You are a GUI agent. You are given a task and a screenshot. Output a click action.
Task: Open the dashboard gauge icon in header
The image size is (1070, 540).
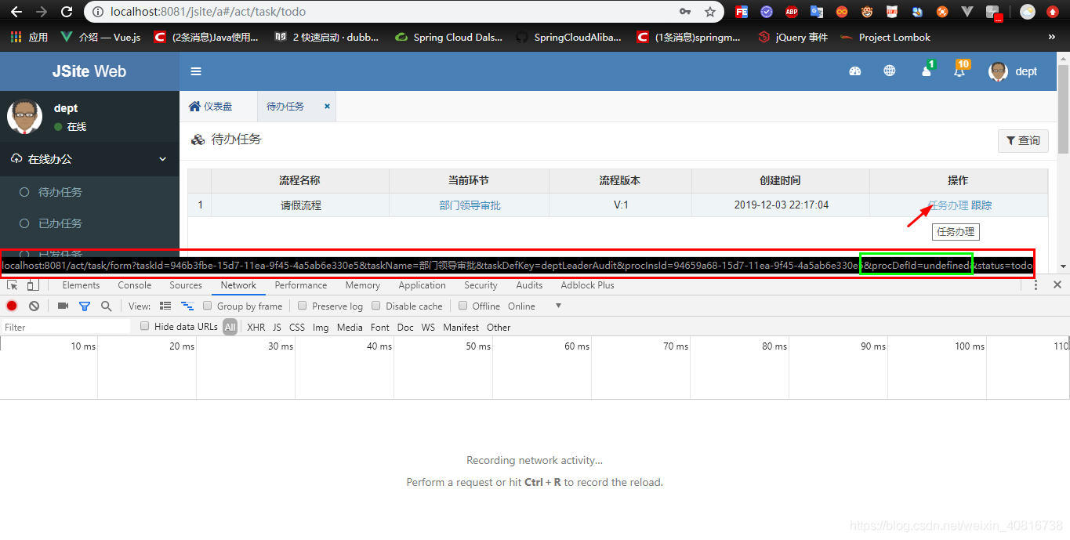click(x=855, y=71)
